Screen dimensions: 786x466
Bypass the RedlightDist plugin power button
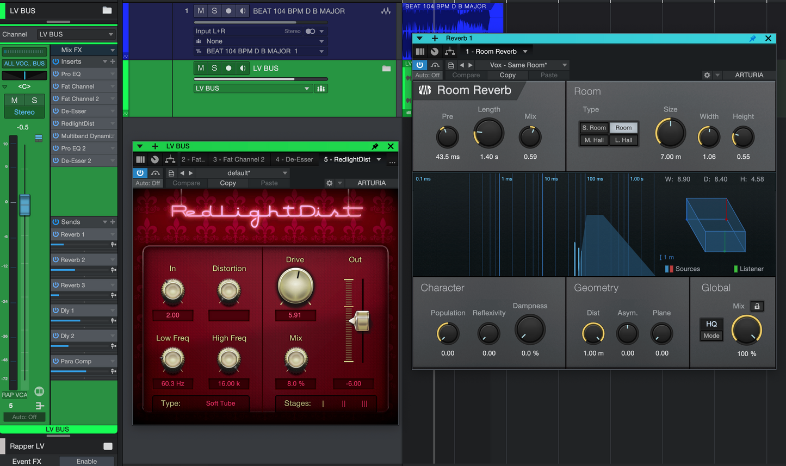tap(140, 173)
